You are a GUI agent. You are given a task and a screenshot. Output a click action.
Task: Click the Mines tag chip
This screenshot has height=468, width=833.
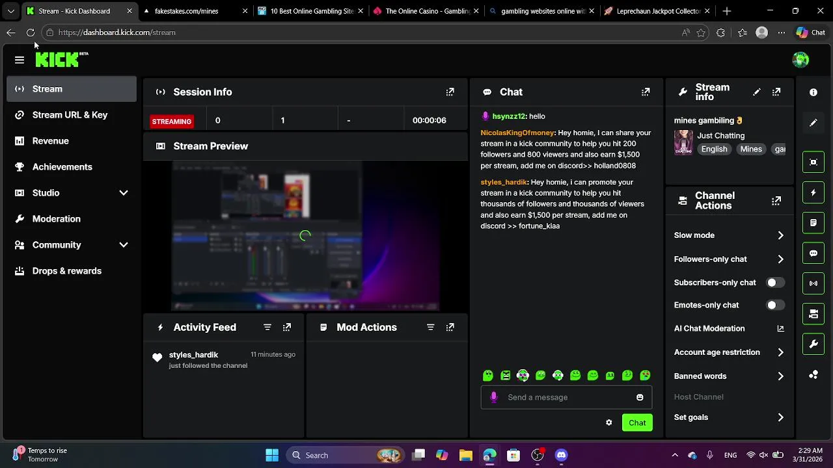pos(750,149)
